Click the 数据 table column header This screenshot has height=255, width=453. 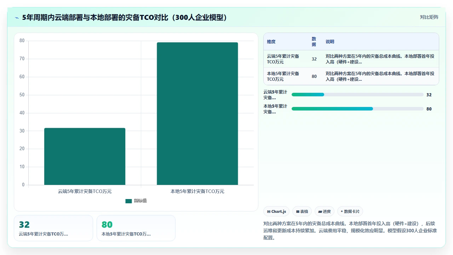click(x=314, y=42)
